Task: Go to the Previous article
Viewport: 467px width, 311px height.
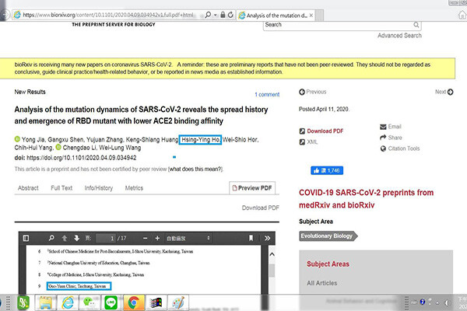Action: coord(312,92)
